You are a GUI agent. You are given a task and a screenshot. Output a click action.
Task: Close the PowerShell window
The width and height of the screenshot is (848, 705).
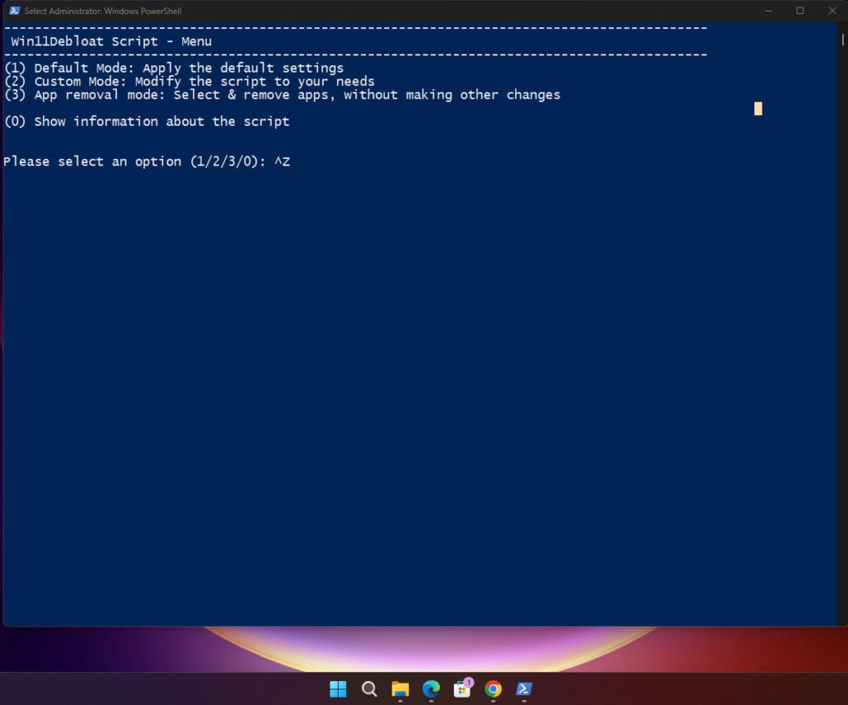point(831,11)
